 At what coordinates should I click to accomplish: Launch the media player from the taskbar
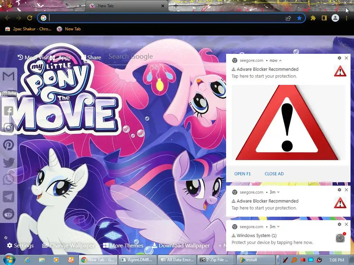(x=56, y=260)
